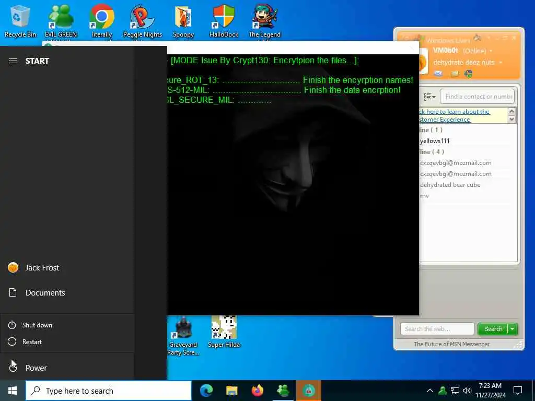Open The Legend game desktop shortcut
Screen dimensions: 535x401
264,21
